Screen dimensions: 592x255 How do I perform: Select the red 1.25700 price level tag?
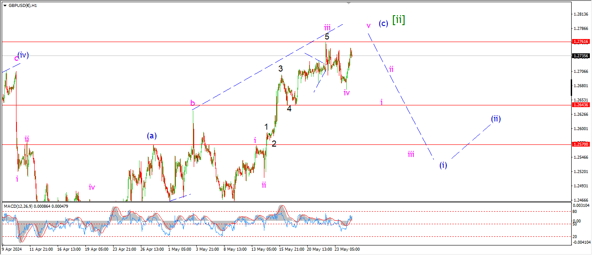(x=581, y=144)
